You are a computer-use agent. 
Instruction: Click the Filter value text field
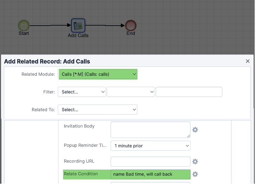[189, 92]
